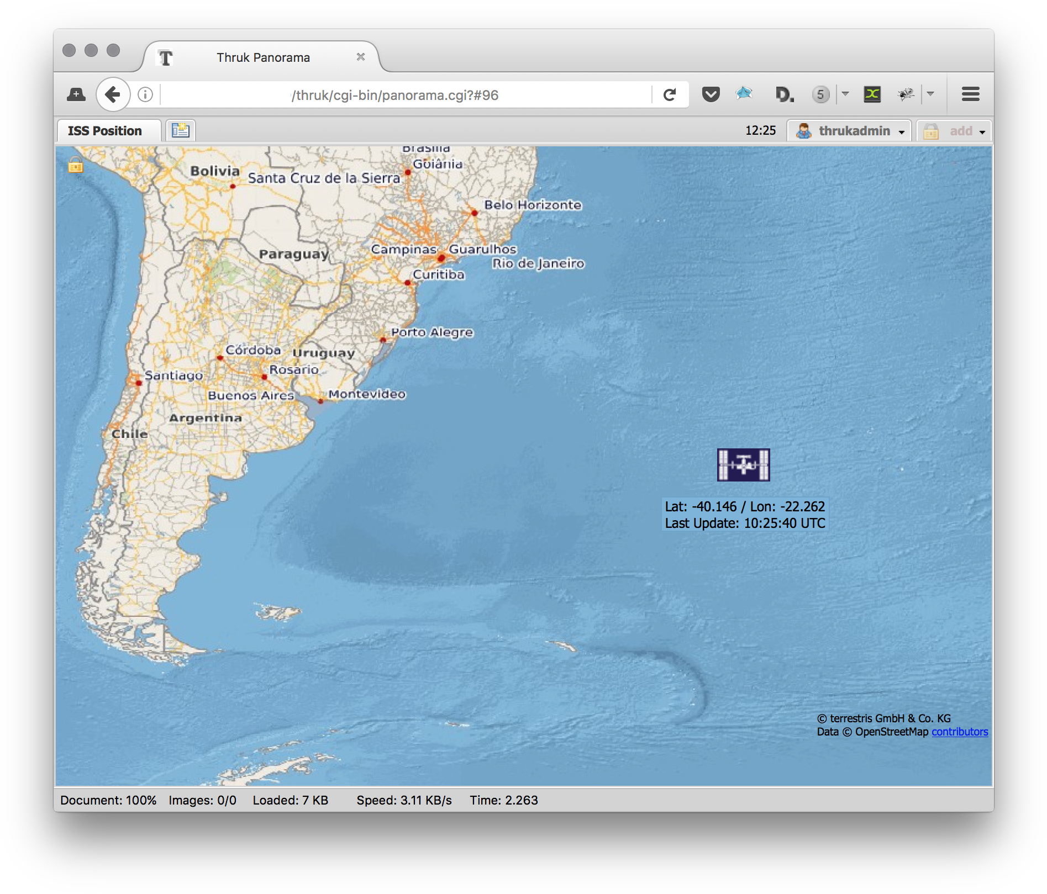Click the Pocket save icon

[711, 95]
